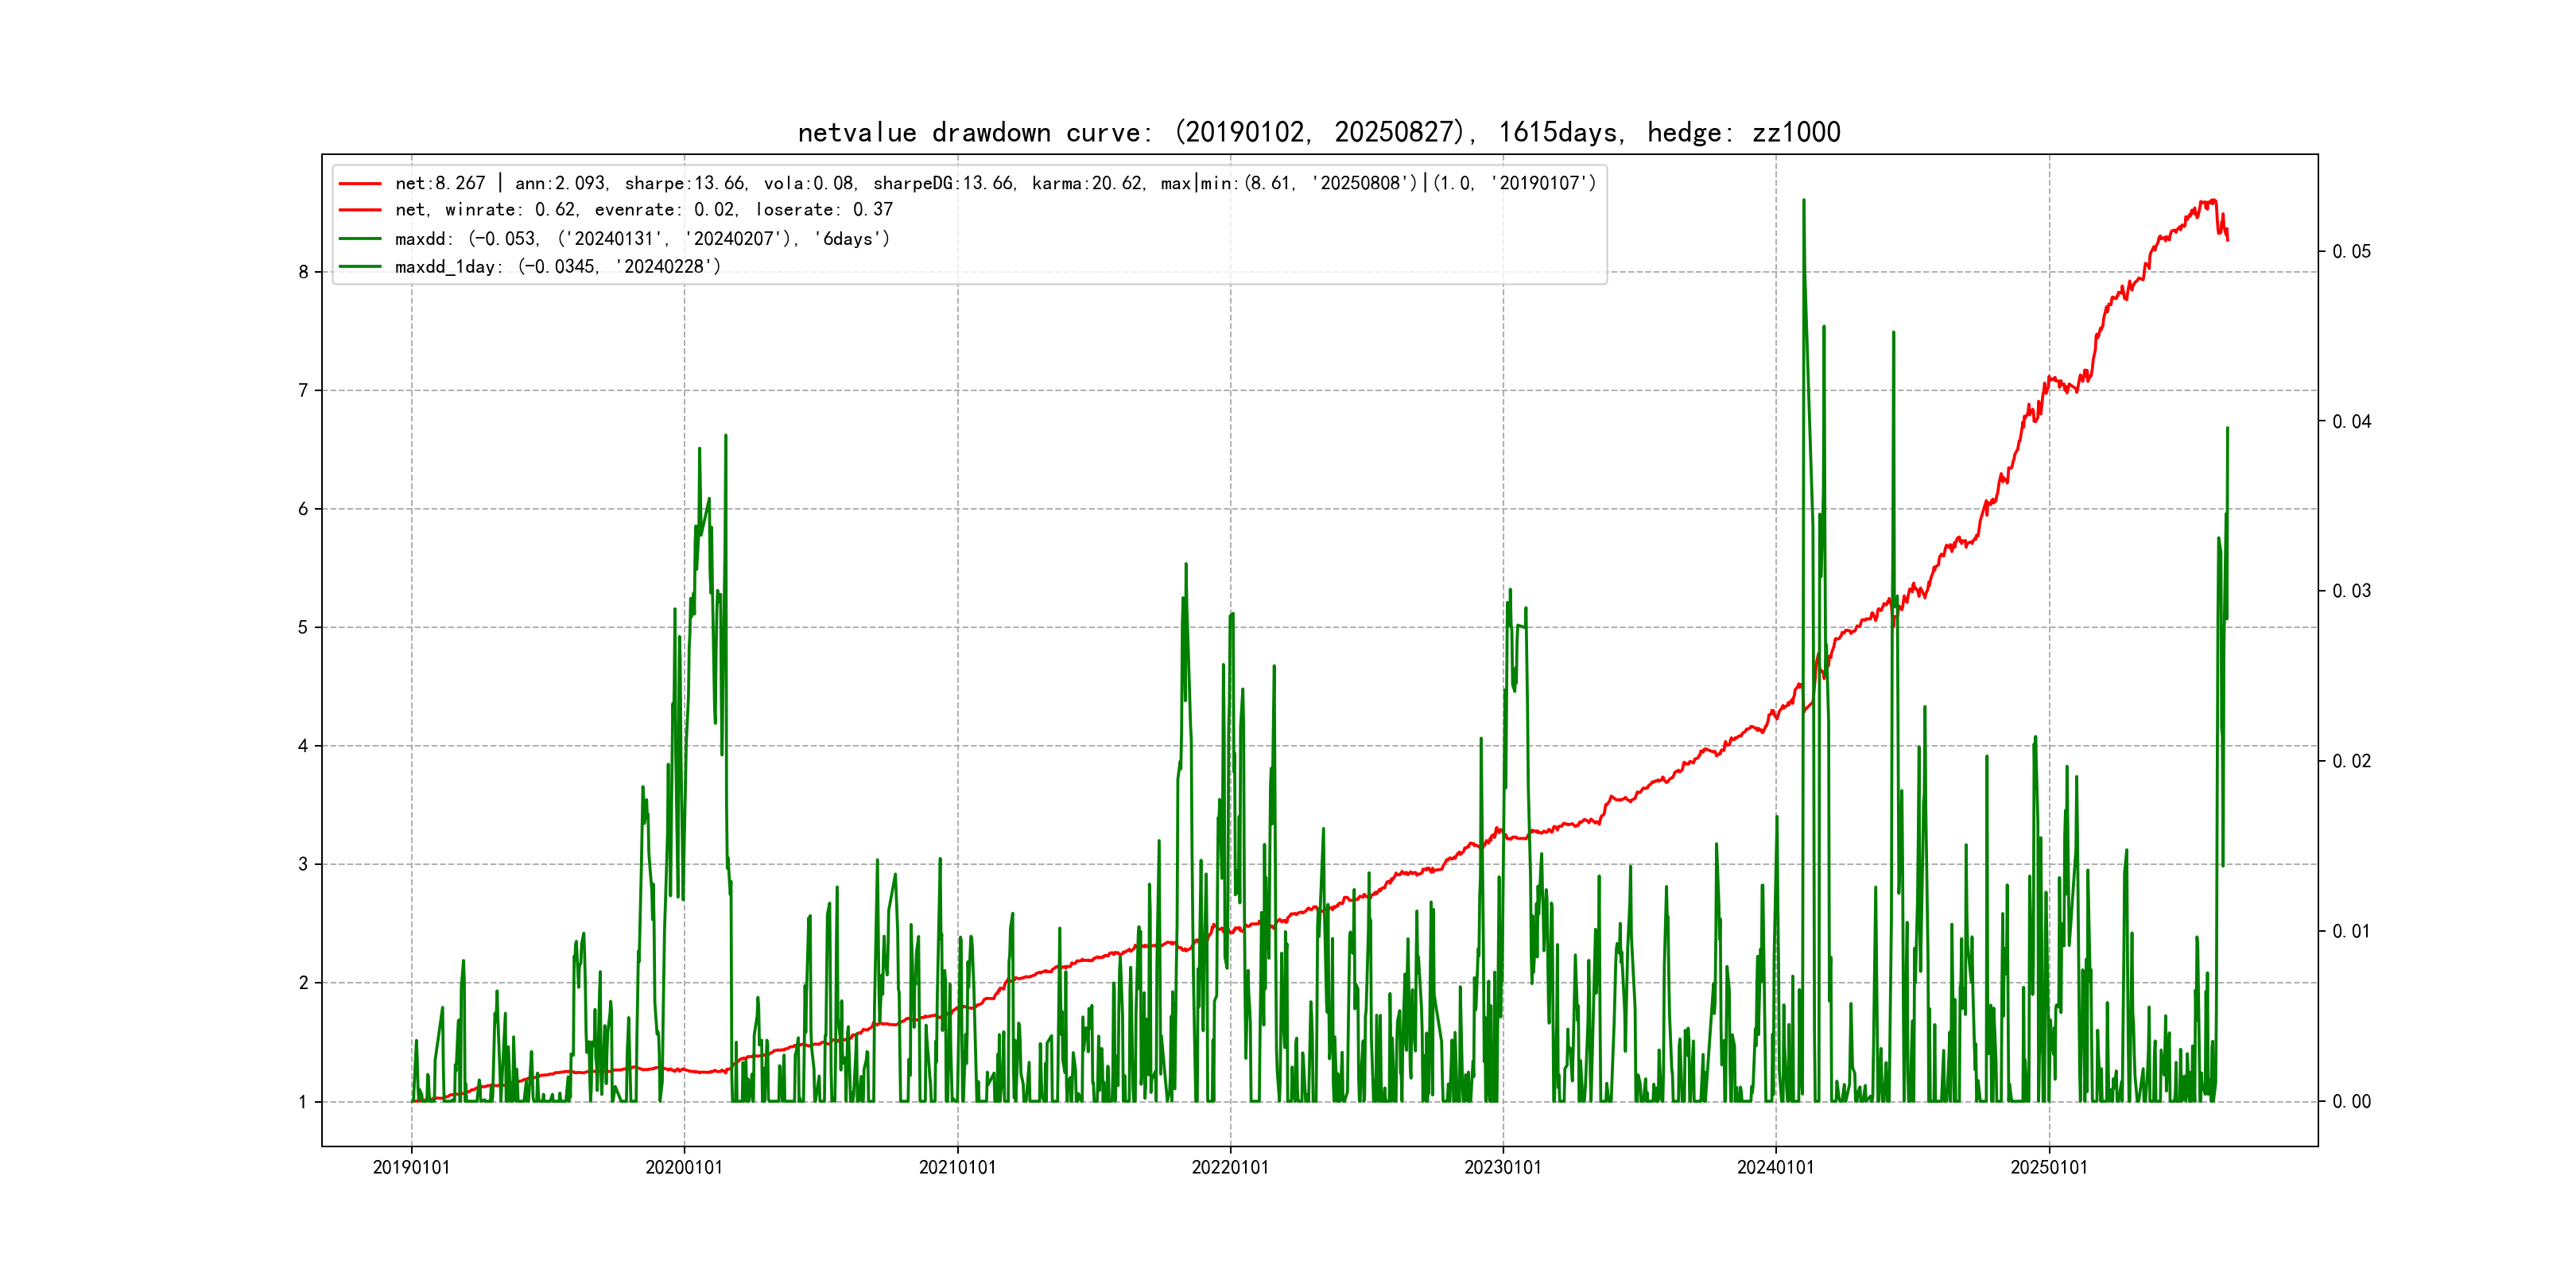Screen dimensions: 2576x1288
Task: Click the green maxdd legend line swatch
Action: pyautogui.click(x=360, y=239)
